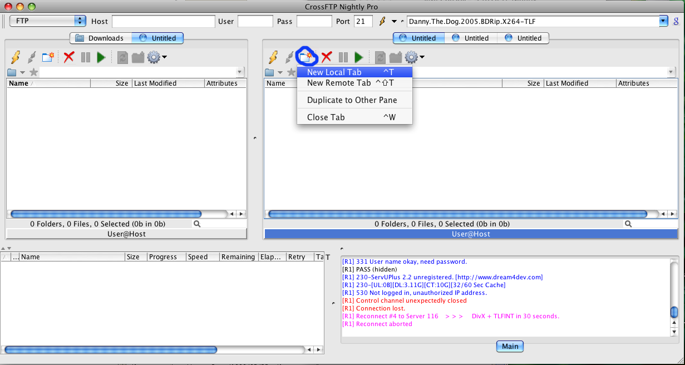
Task: Click the Speed column header in the queue
Action: click(x=203, y=257)
